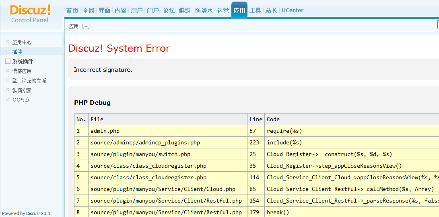Select the active 应用 top tab

point(239,10)
